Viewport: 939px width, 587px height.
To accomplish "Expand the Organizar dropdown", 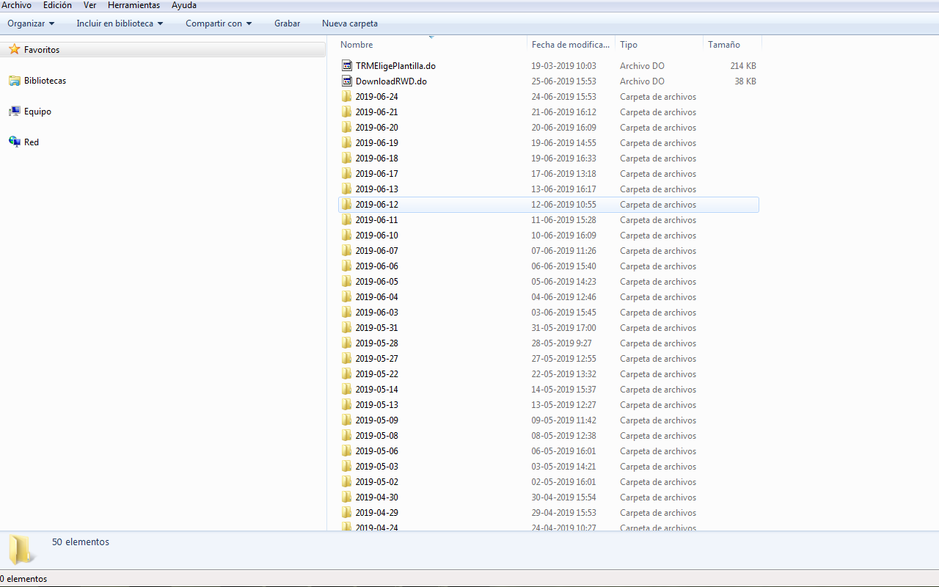I will pyautogui.click(x=31, y=23).
